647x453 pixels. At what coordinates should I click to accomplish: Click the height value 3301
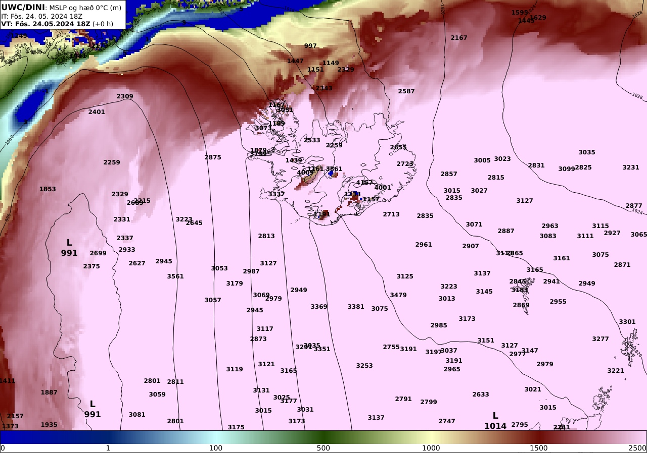click(627, 322)
